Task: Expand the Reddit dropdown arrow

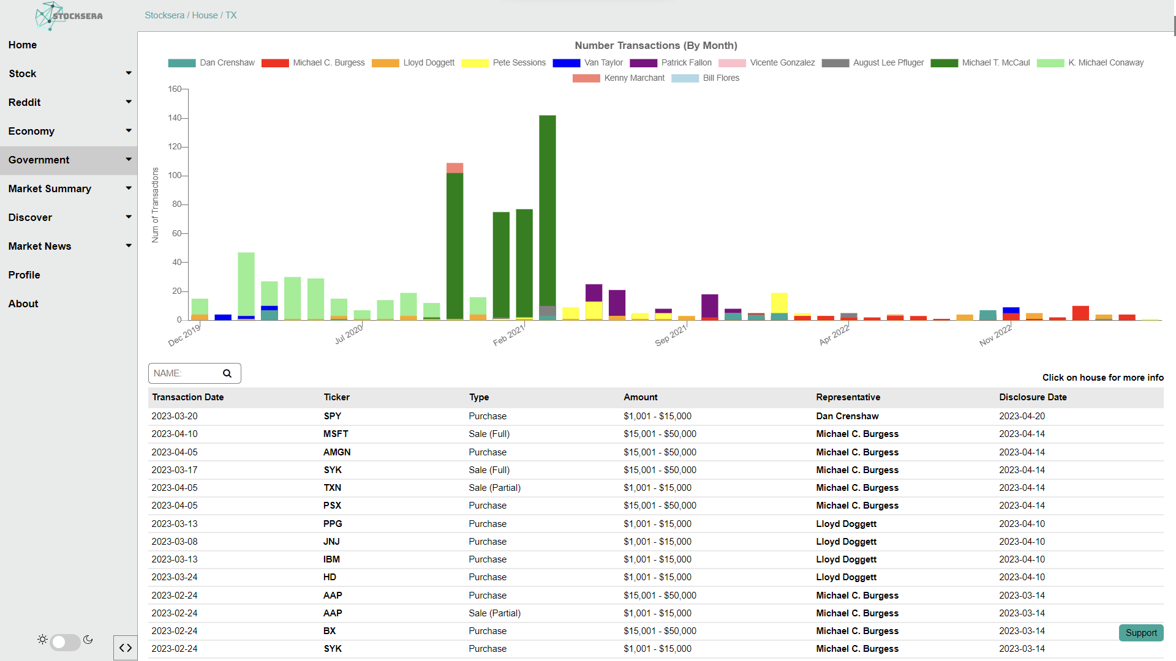Action: 129,102
